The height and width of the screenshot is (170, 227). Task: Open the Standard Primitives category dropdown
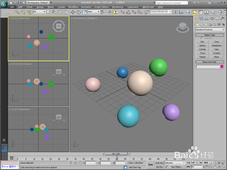[210, 29]
